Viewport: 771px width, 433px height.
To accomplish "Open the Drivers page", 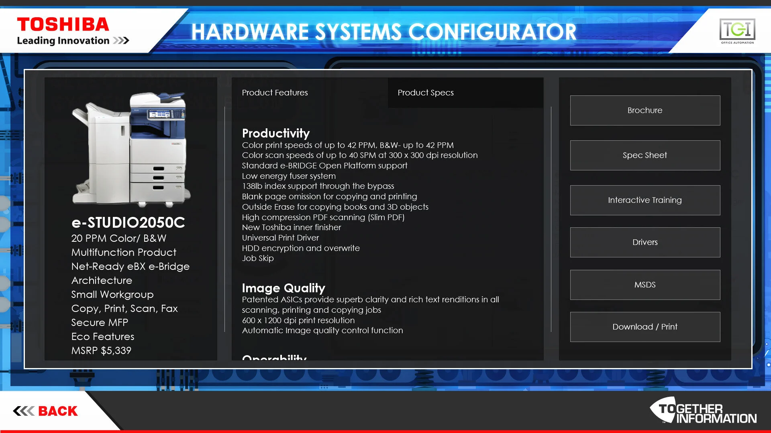I will [645, 242].
